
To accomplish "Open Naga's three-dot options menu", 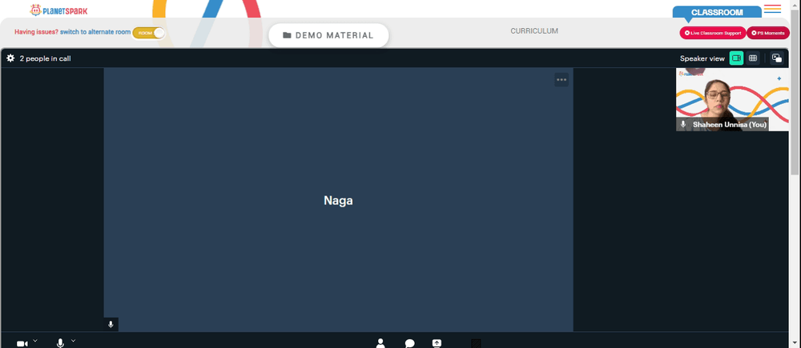I will coord(562,80).
